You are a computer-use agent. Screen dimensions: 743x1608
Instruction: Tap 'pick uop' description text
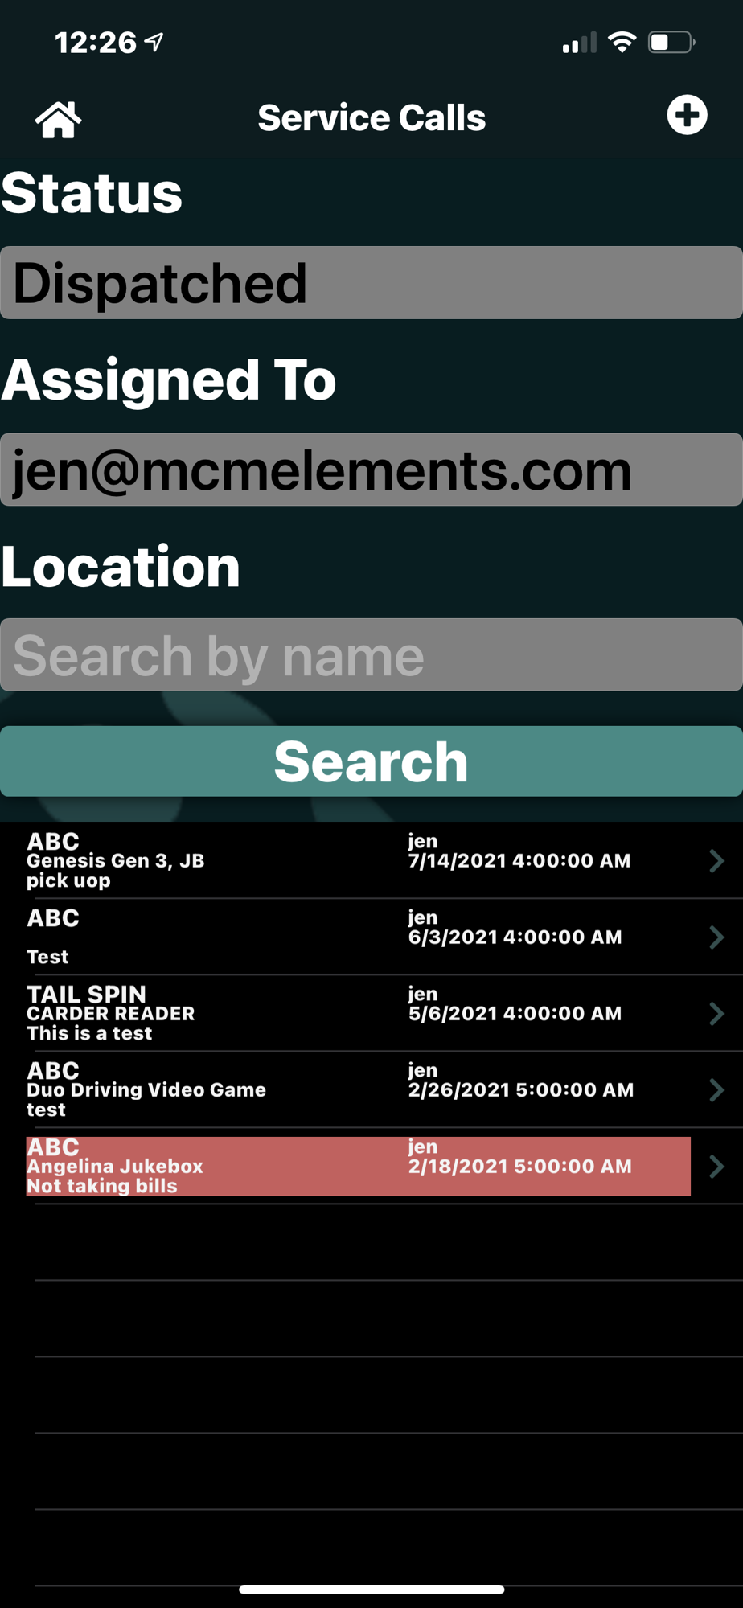tap(68, 881)
